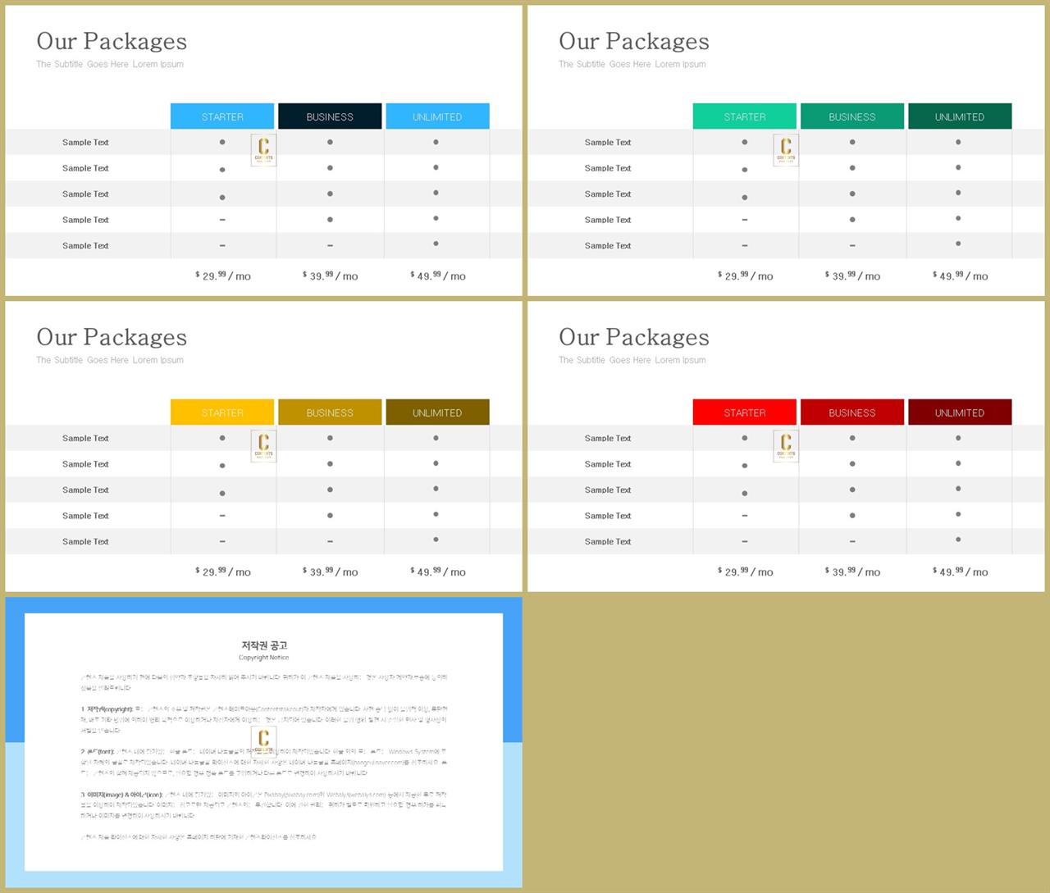
Task: Click the 저작권 공고 heading
Action: point(264,645)
